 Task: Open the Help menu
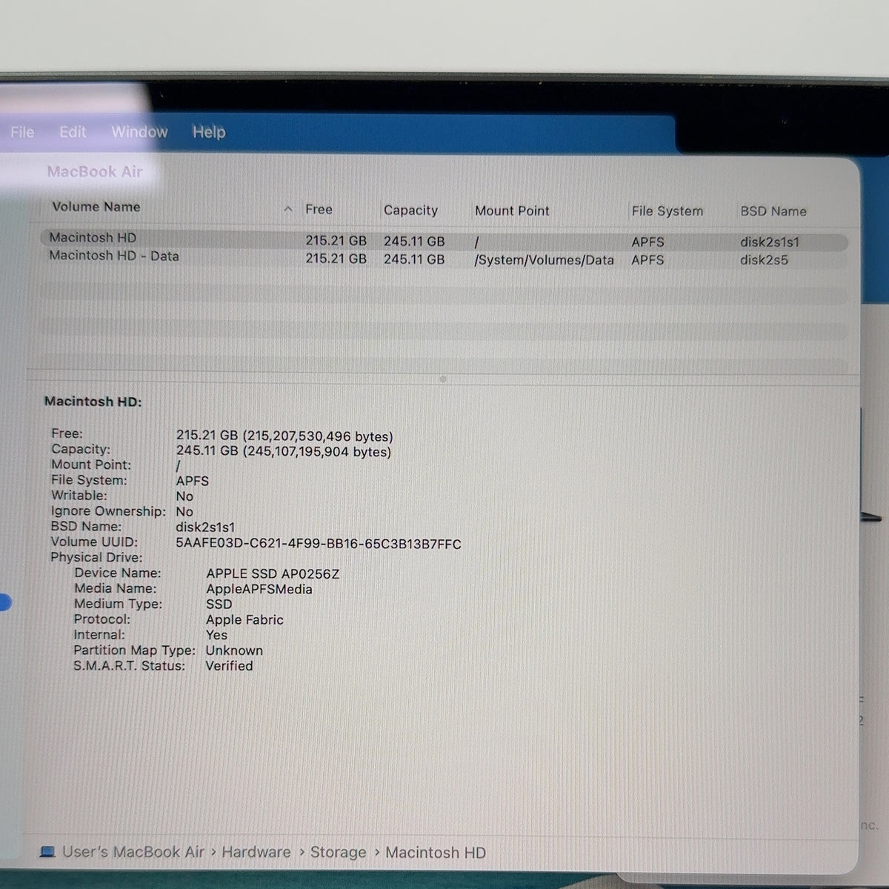point(209,132)
